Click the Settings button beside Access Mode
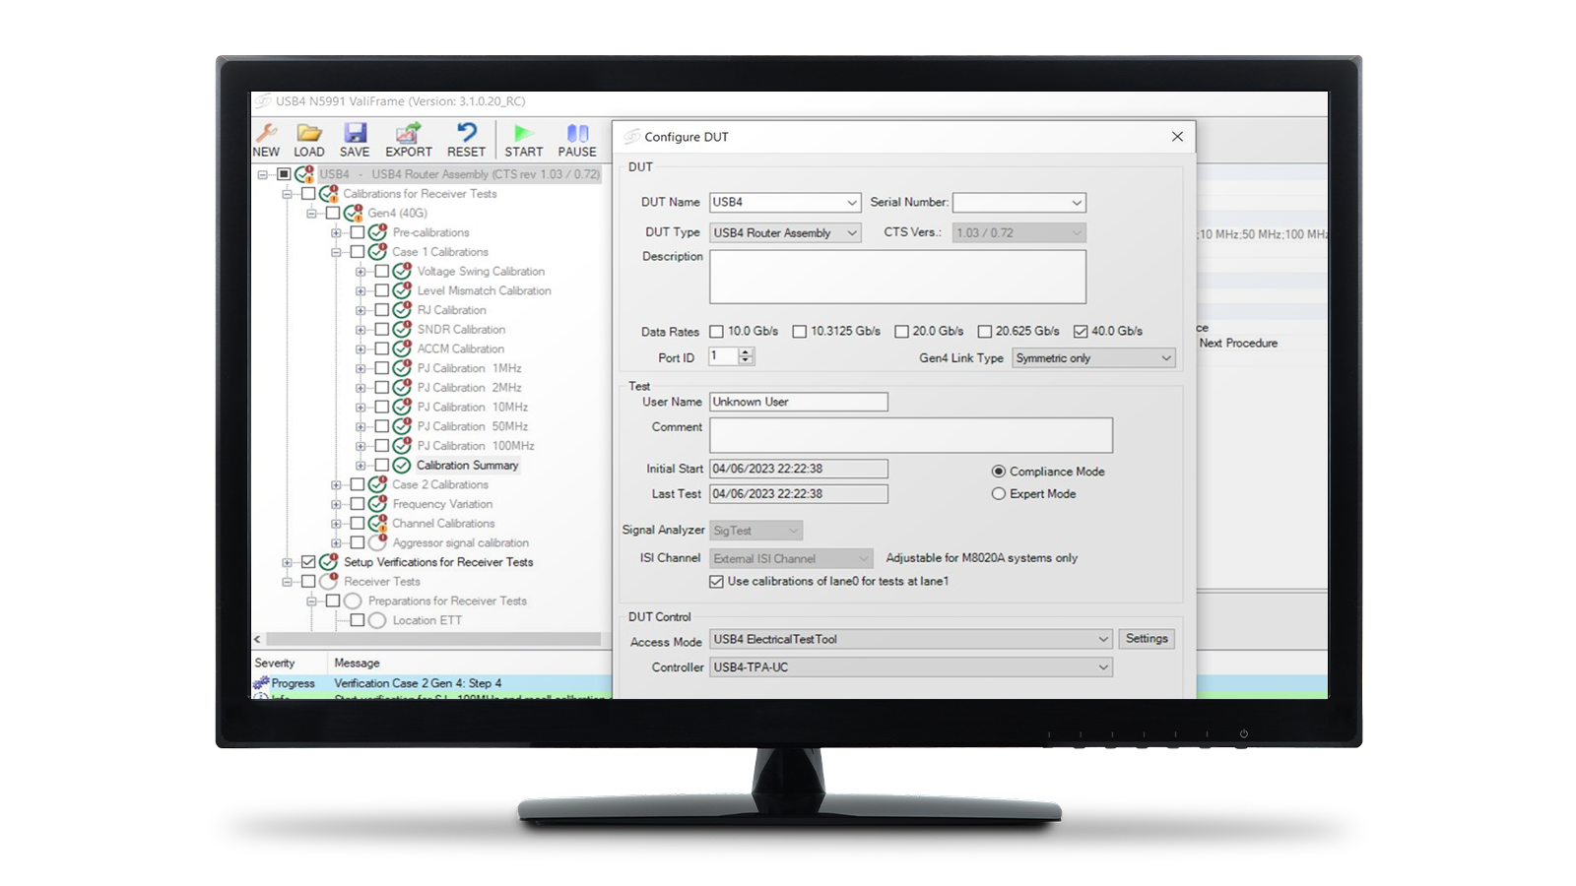1576x886 pixels. tap(1146, 638)
